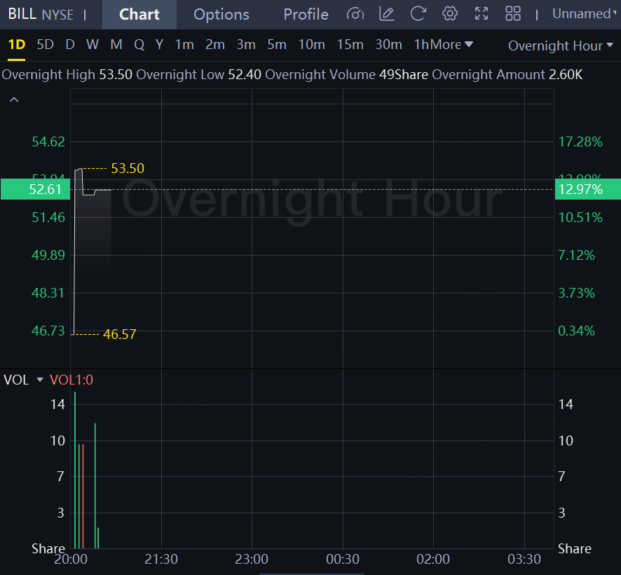Open the Unnamed layout dropdown

point(585,14)
